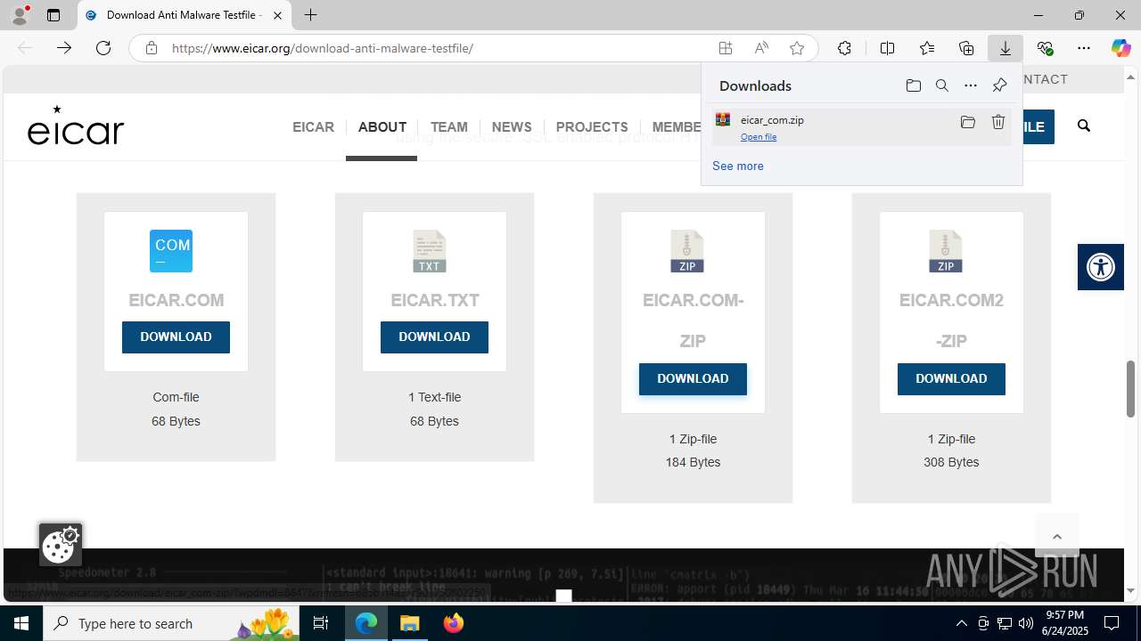Open the app available icon in address bar

pos(726,48)
